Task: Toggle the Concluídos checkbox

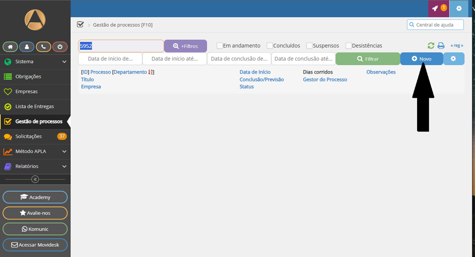Action: [270, 46]
